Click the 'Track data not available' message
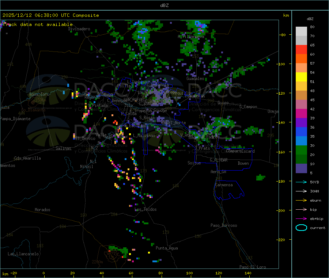 click(x=38, y=24)
